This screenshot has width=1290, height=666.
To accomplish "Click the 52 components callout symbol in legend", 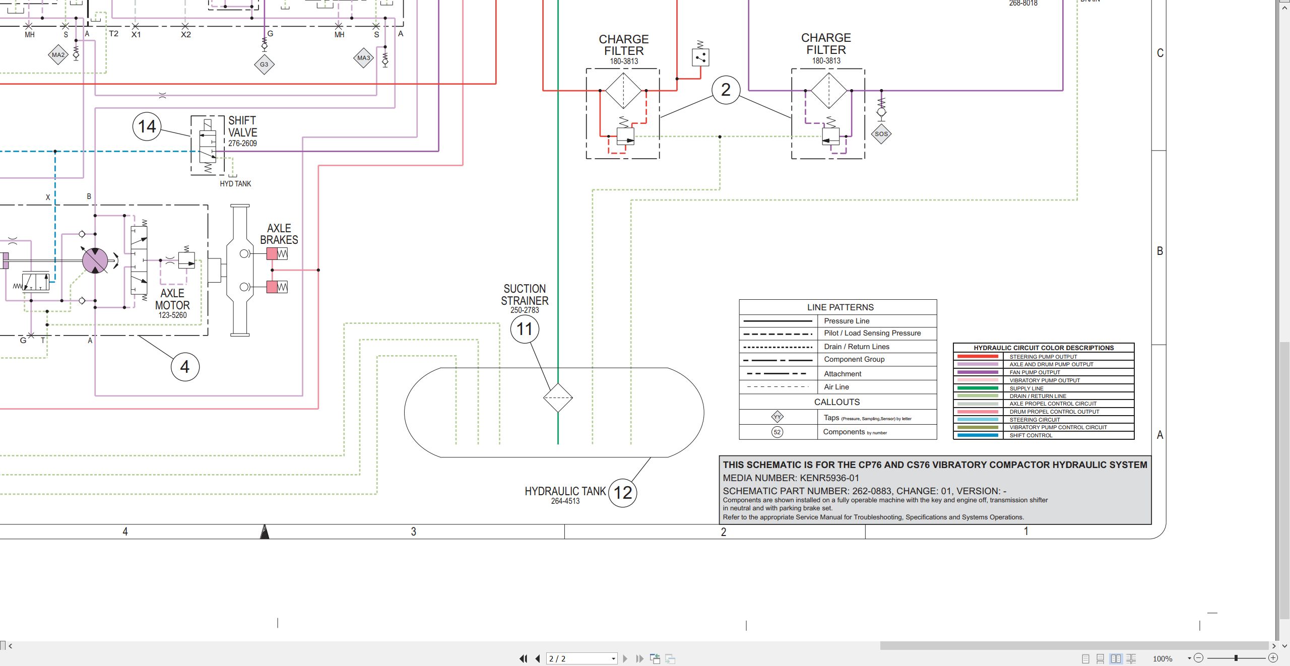I will 778,432.
